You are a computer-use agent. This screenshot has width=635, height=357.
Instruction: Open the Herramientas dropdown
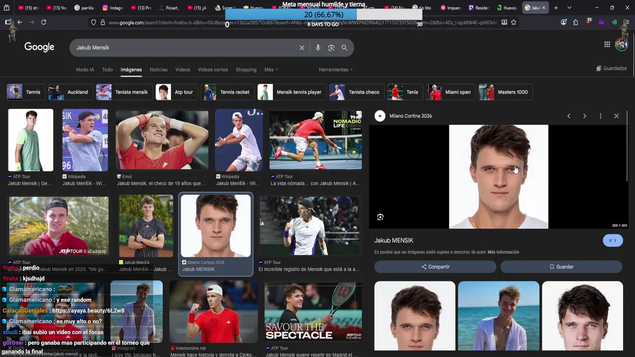point(336,70)
